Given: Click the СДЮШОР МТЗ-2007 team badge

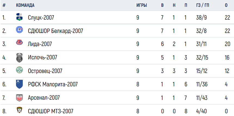Looking at the screenshot, I should click(x=19, y=110).
